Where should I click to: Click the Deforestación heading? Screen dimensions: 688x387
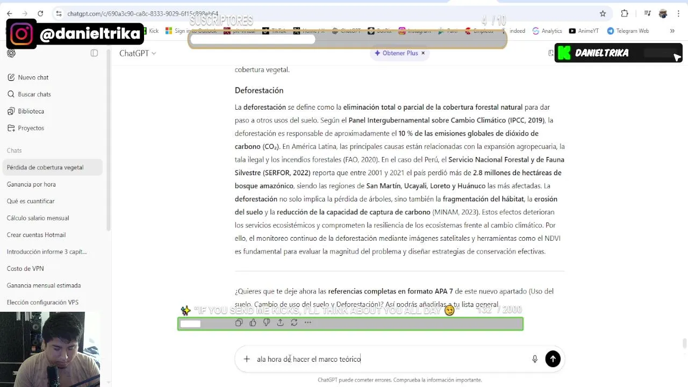pyautogui.click(x=259, y=90)
